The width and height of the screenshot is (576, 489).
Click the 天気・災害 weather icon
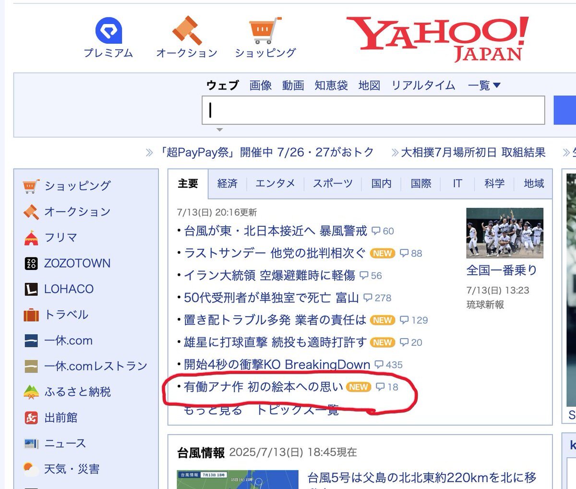point(31,469)
